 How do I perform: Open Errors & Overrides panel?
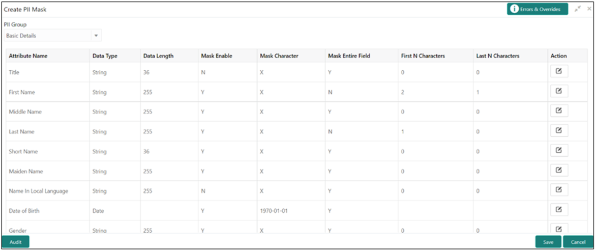[x=537, y=9]
